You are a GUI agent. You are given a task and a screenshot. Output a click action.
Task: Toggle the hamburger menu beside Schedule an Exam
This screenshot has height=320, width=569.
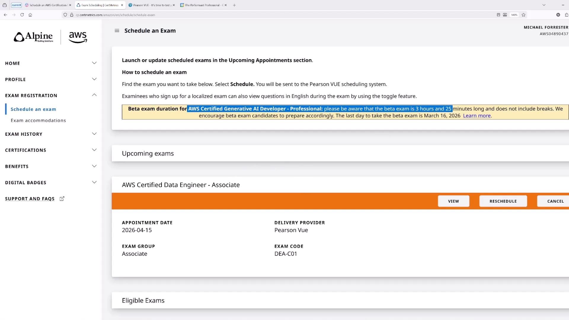(x=117, y=31)
